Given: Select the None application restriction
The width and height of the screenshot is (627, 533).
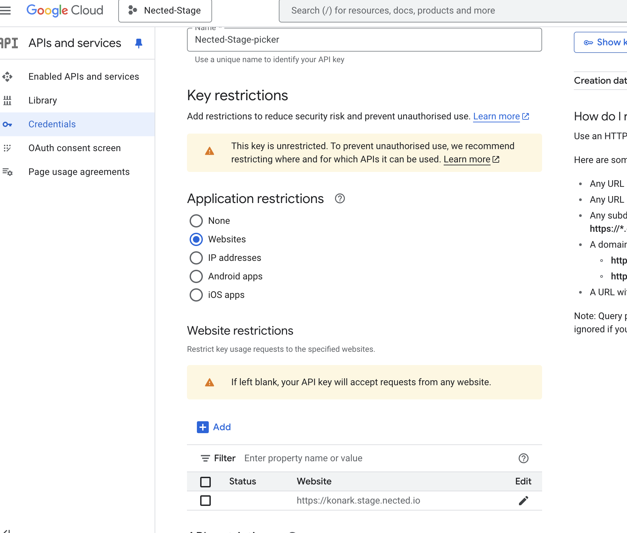Looking at the screenshot, I should tap(196, 221).
